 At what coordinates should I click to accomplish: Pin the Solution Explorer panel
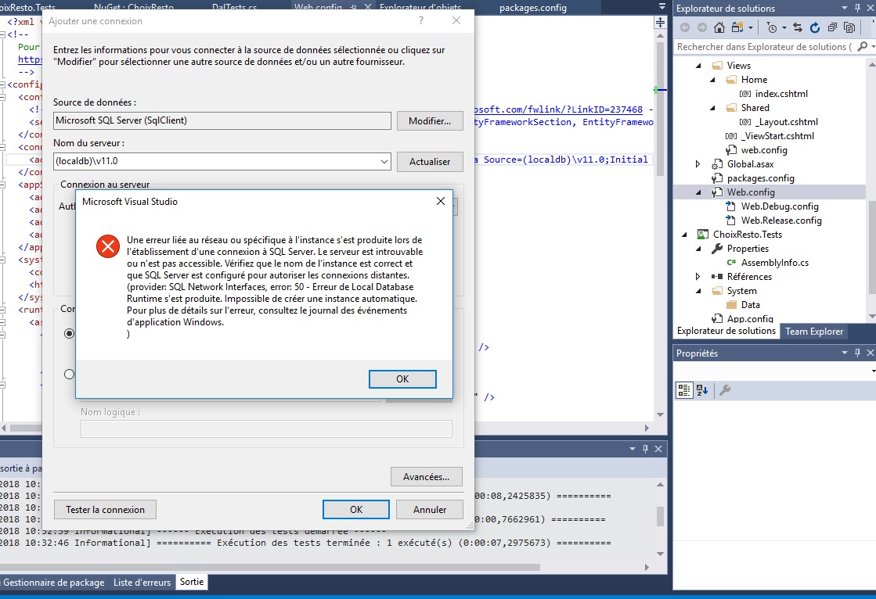tap(859, 9)
